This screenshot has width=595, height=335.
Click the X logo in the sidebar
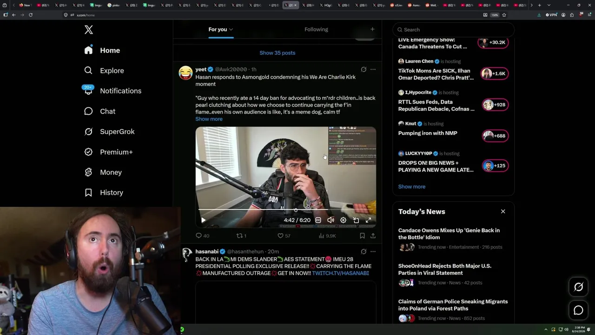tap(89, 30)
